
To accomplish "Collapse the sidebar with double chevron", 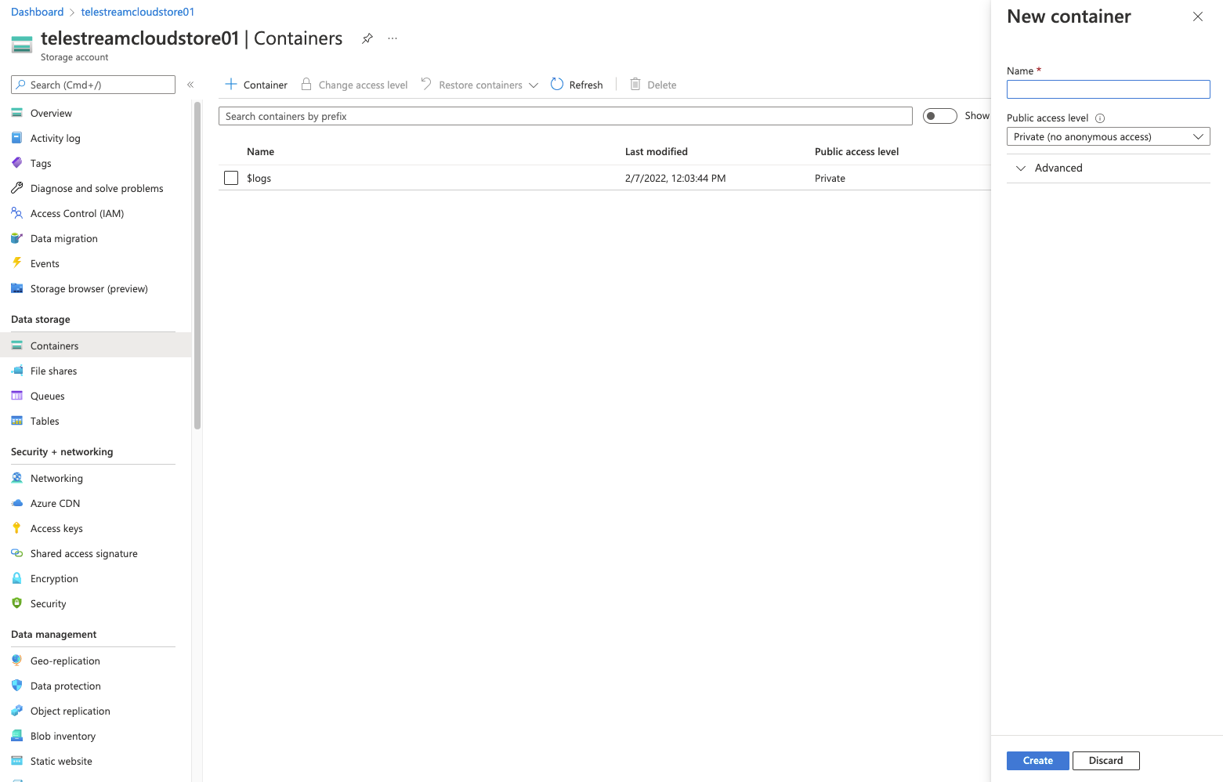I will point(190,85).
